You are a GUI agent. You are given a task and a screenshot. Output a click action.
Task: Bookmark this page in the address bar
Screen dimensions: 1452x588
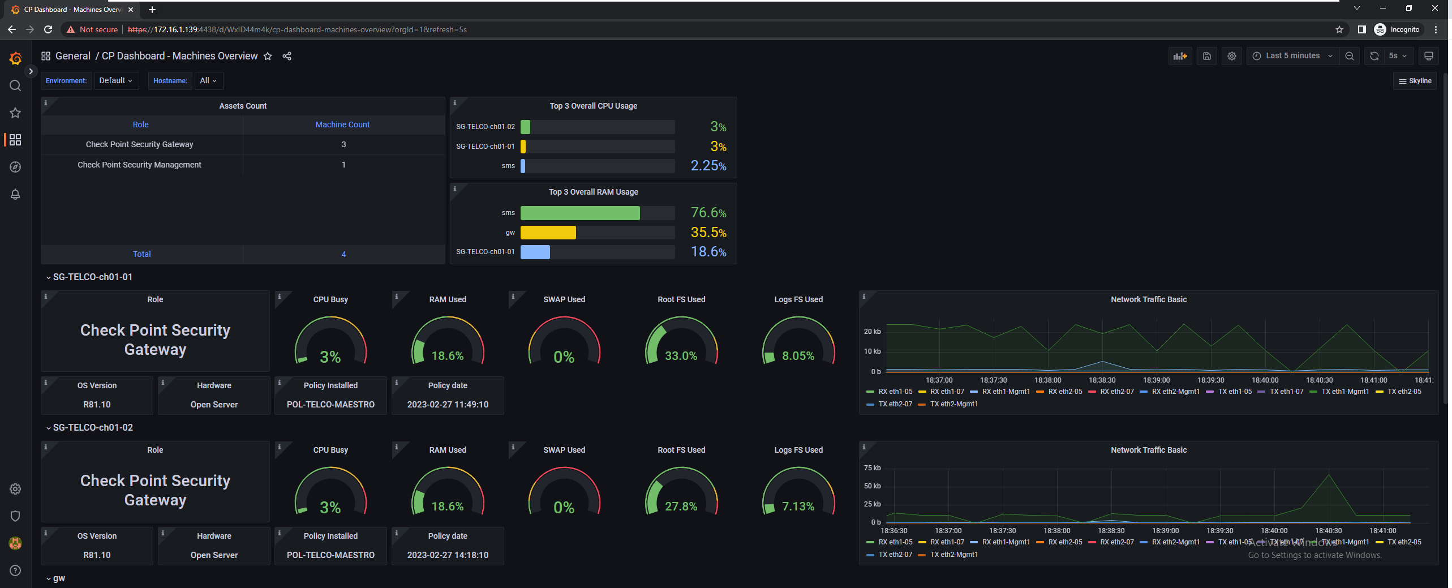(1339, 29)
